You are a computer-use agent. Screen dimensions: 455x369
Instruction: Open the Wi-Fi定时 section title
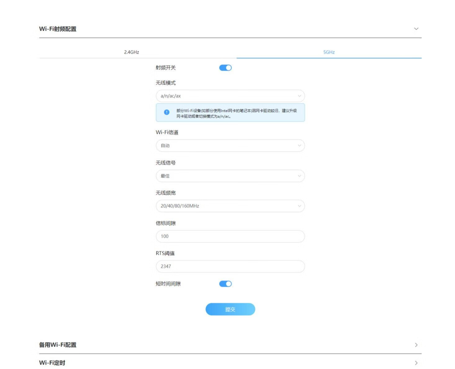coord(52,363)
